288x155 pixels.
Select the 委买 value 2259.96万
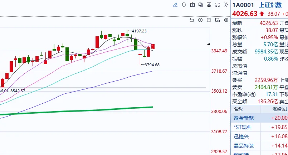click(266, 80)
